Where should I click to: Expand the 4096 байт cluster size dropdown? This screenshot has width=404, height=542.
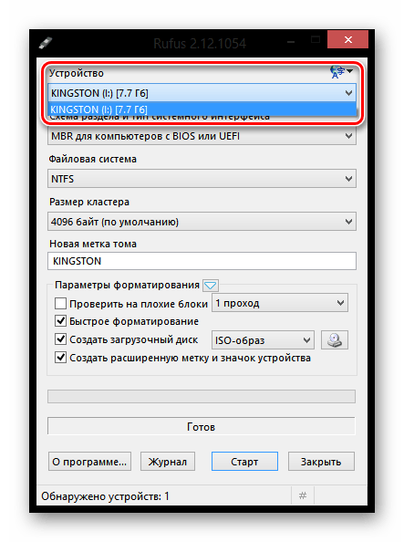(x=202, y=222)
